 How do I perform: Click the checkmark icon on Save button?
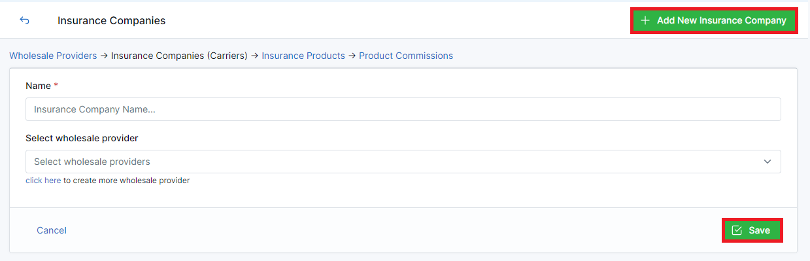point(737,230)
